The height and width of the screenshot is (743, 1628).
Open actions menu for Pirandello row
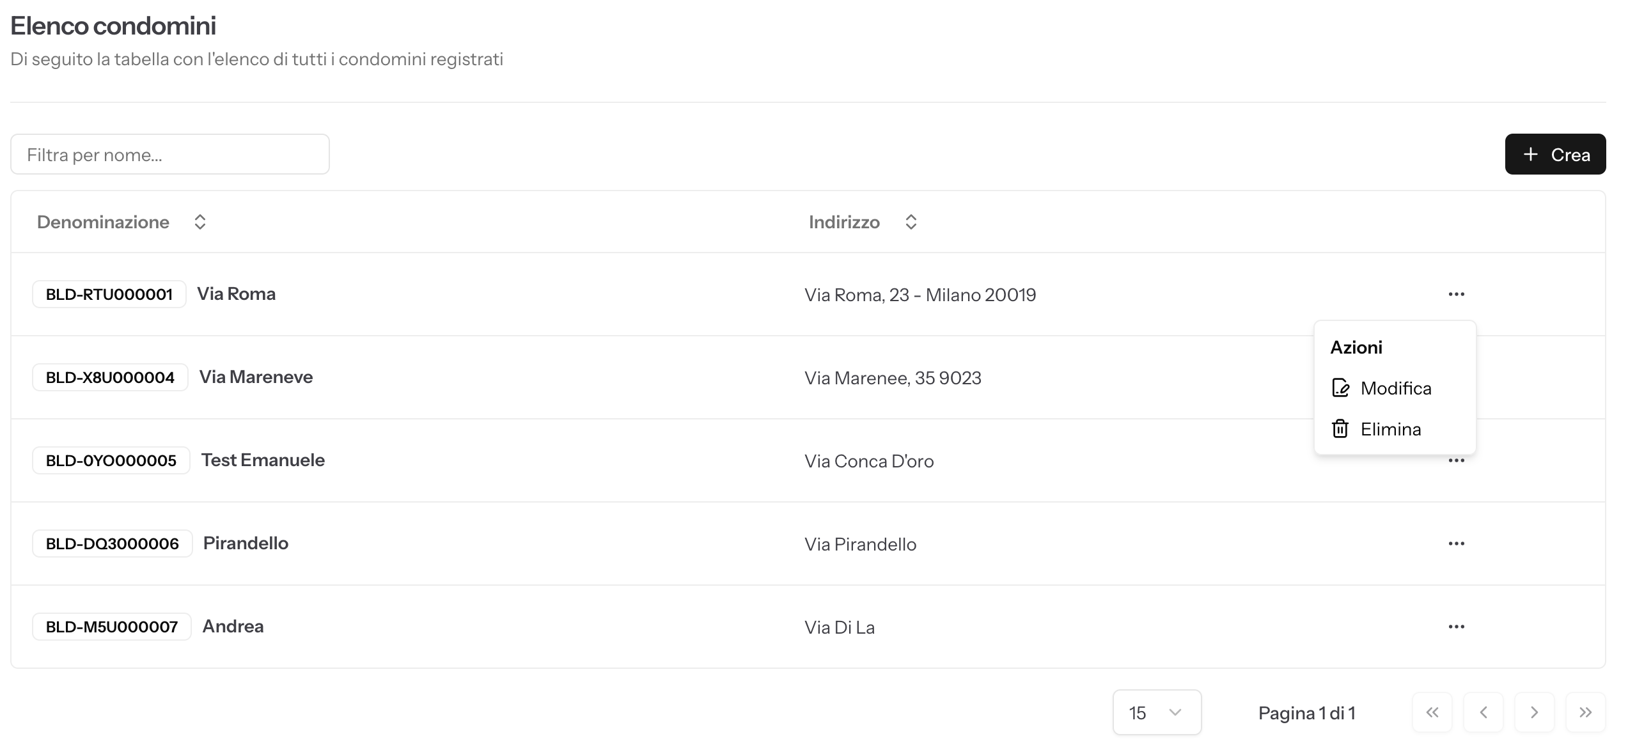(x=1456, y=544)
